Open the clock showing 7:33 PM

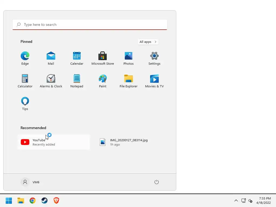coord(263,201)
